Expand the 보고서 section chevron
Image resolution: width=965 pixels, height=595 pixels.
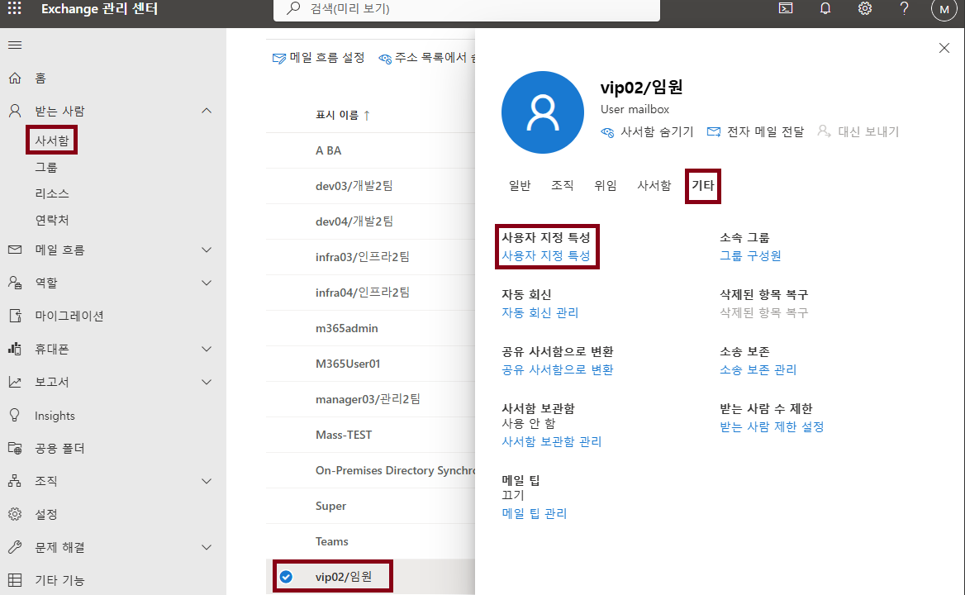(207, 382)
